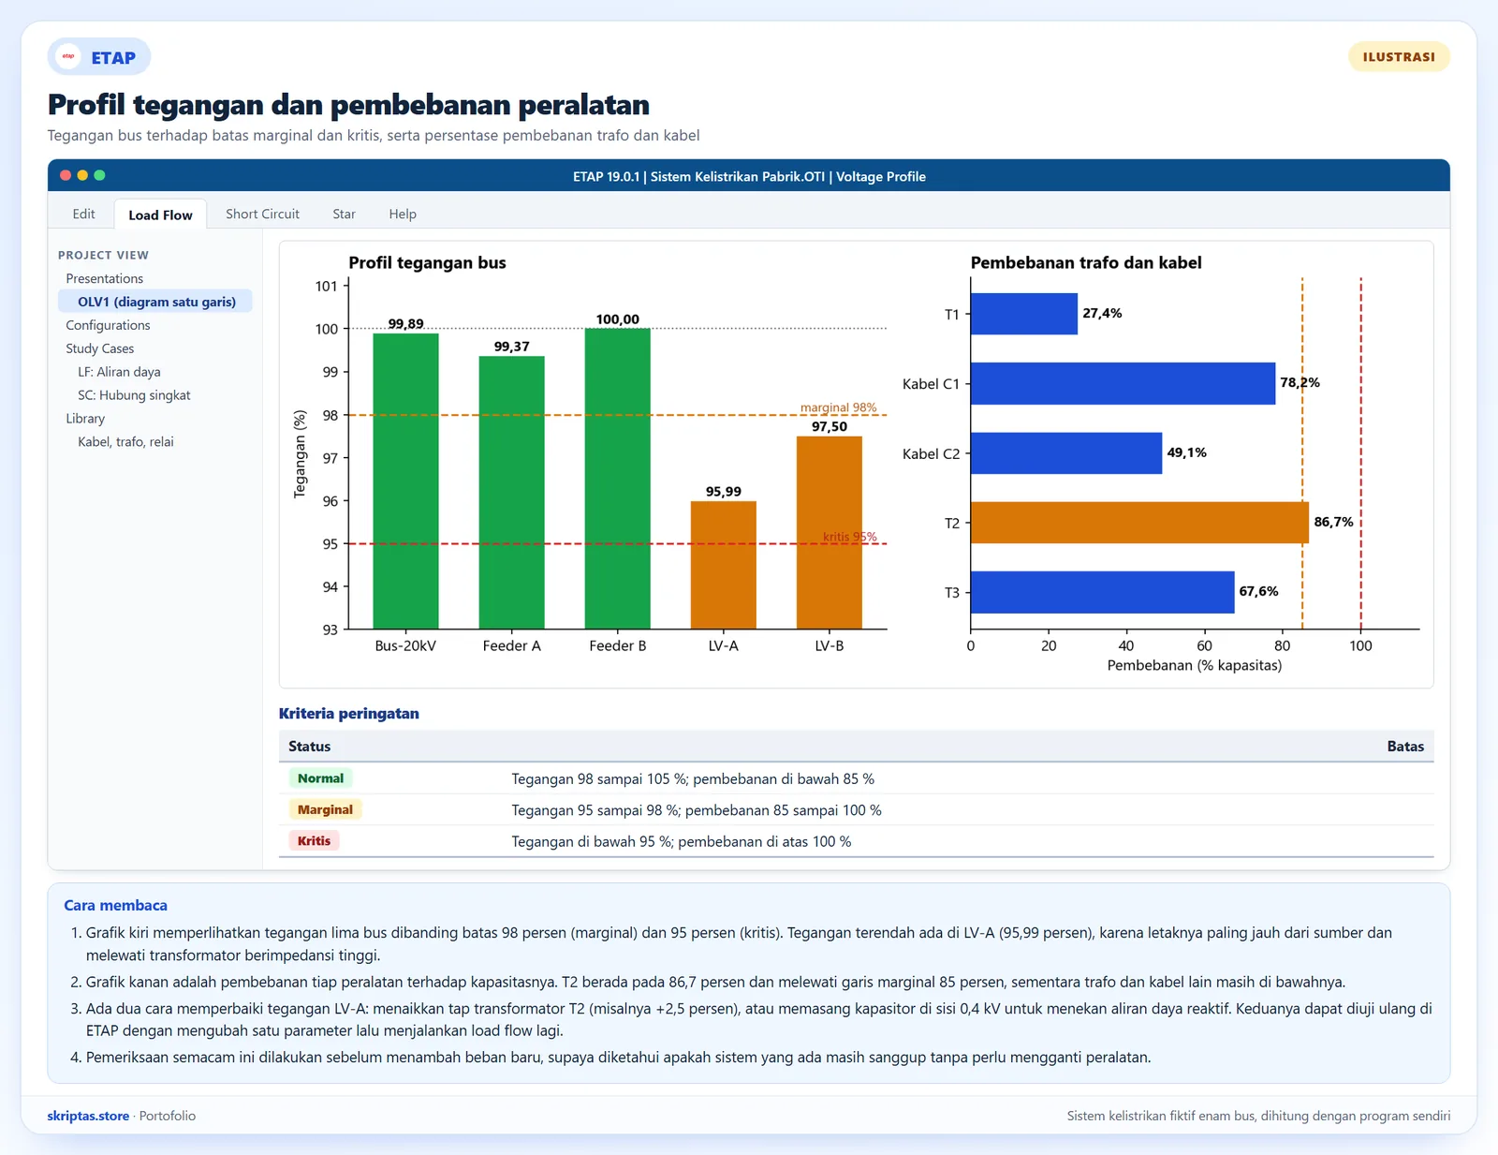Expand Study Cases node

coord(99,348)
